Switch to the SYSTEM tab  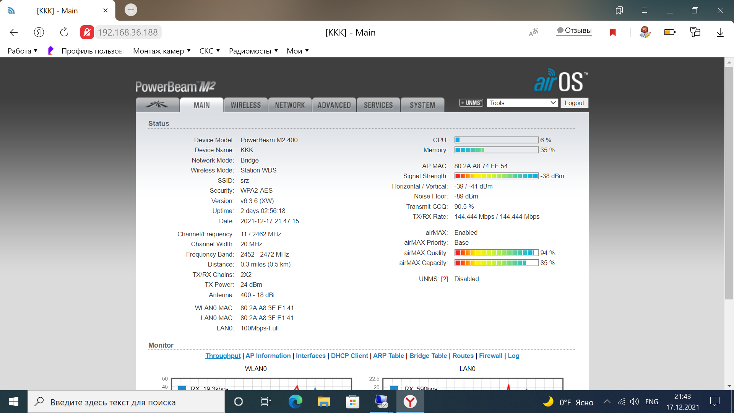[x=422, y=105]
